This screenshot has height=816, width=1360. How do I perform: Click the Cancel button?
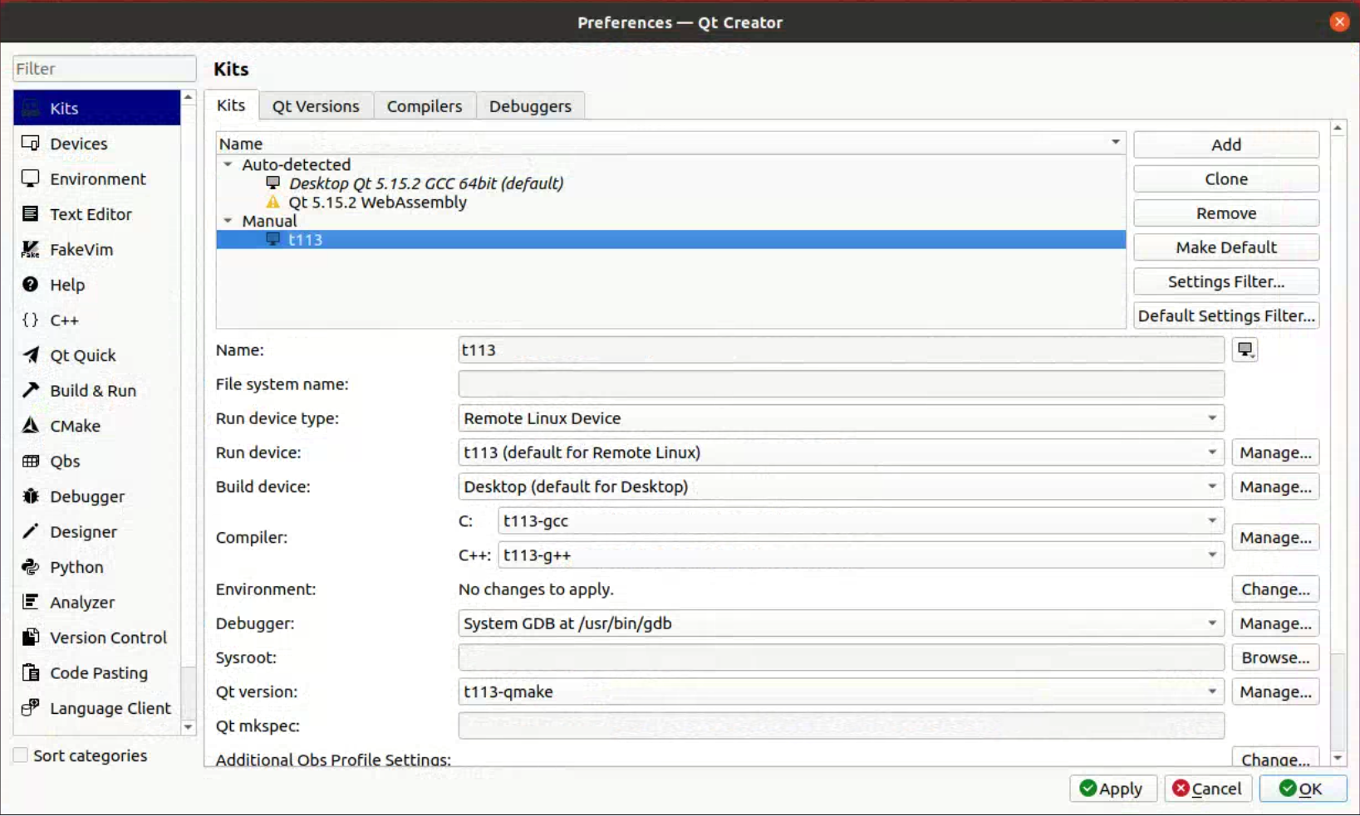tap(1207, 788)
